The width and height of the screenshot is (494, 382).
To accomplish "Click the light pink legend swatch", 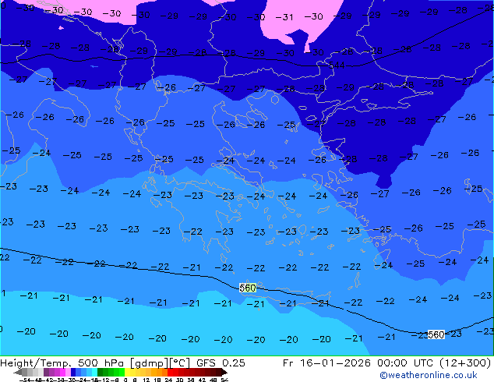I will coord(68,373).
